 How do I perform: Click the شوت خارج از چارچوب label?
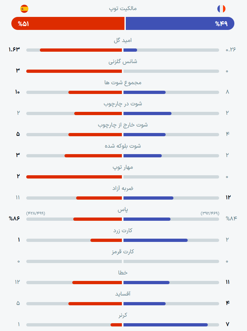tap(123, 125)
